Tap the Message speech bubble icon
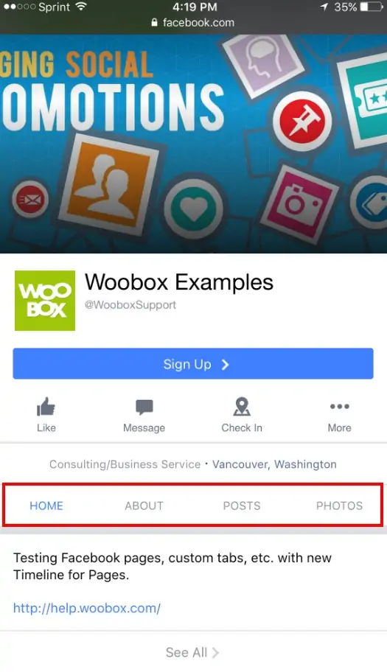 coord(144,407)
